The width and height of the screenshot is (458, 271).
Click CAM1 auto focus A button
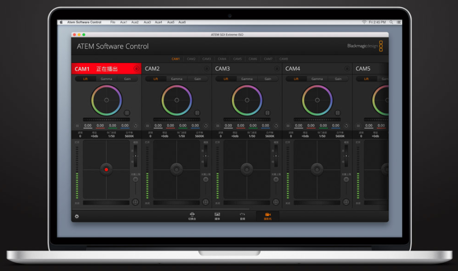pyautogui.click(x=135, y=202)
